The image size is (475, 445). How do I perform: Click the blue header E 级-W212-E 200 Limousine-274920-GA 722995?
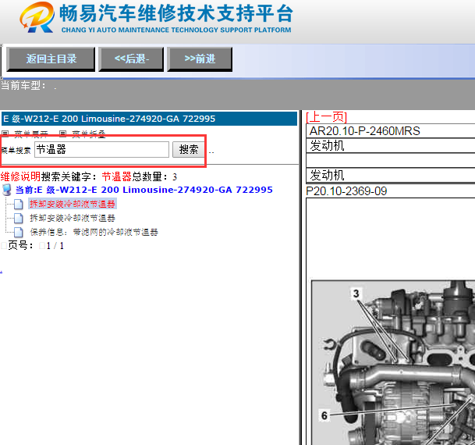coord(149,119)
